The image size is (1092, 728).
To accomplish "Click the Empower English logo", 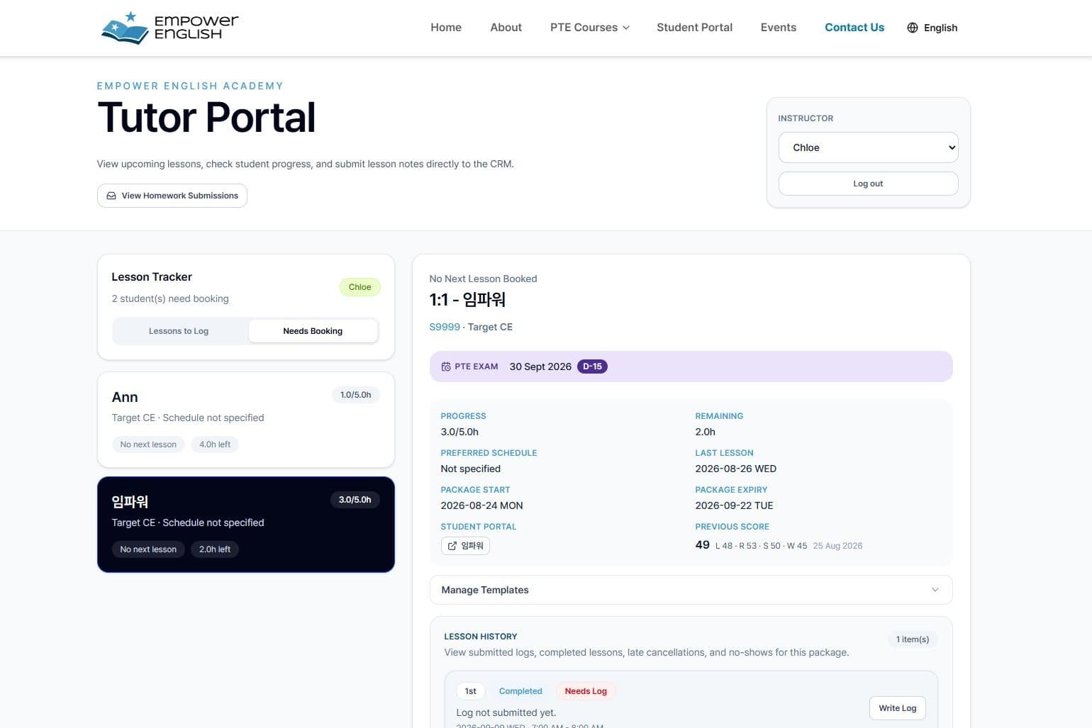I will [x=170, y=28].
